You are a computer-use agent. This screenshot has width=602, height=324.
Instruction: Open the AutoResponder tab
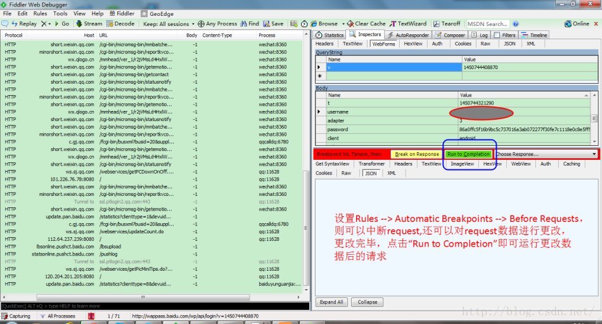pos(408,35)
